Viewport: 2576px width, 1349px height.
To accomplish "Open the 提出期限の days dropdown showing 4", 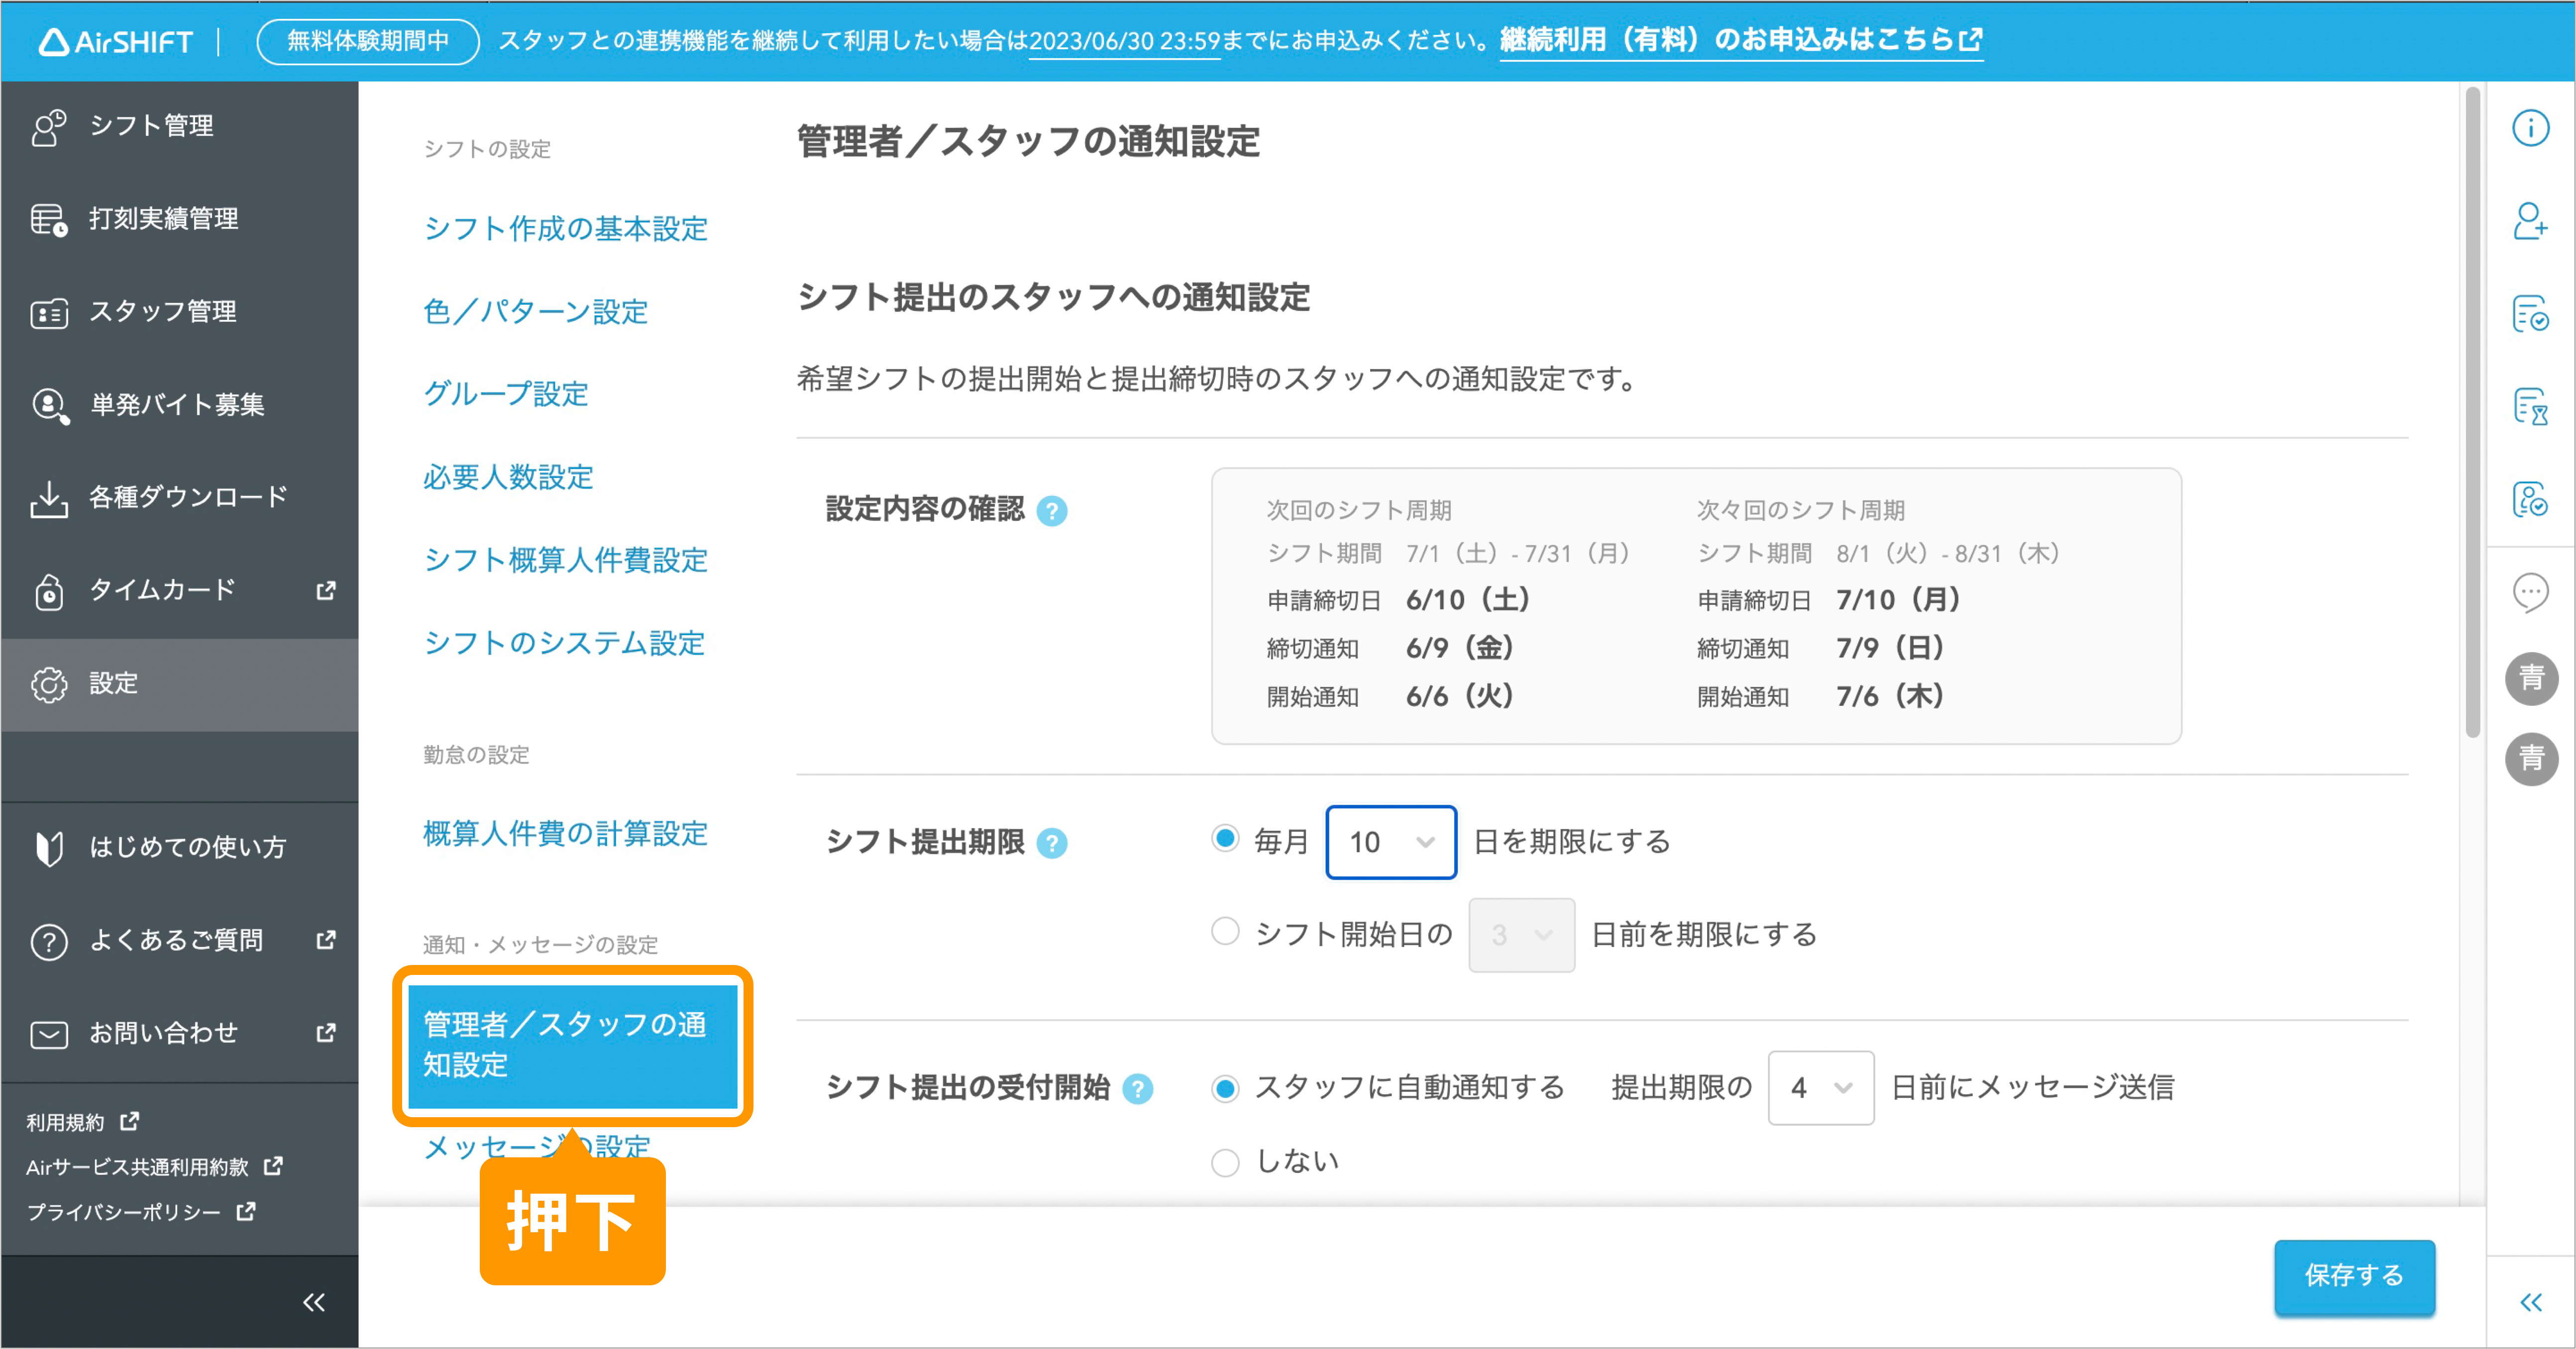I will click(1820, 1088).
